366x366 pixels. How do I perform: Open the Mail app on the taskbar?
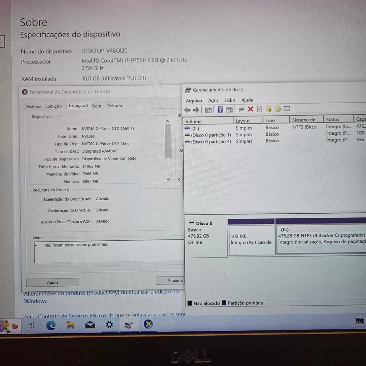point(90,325)
